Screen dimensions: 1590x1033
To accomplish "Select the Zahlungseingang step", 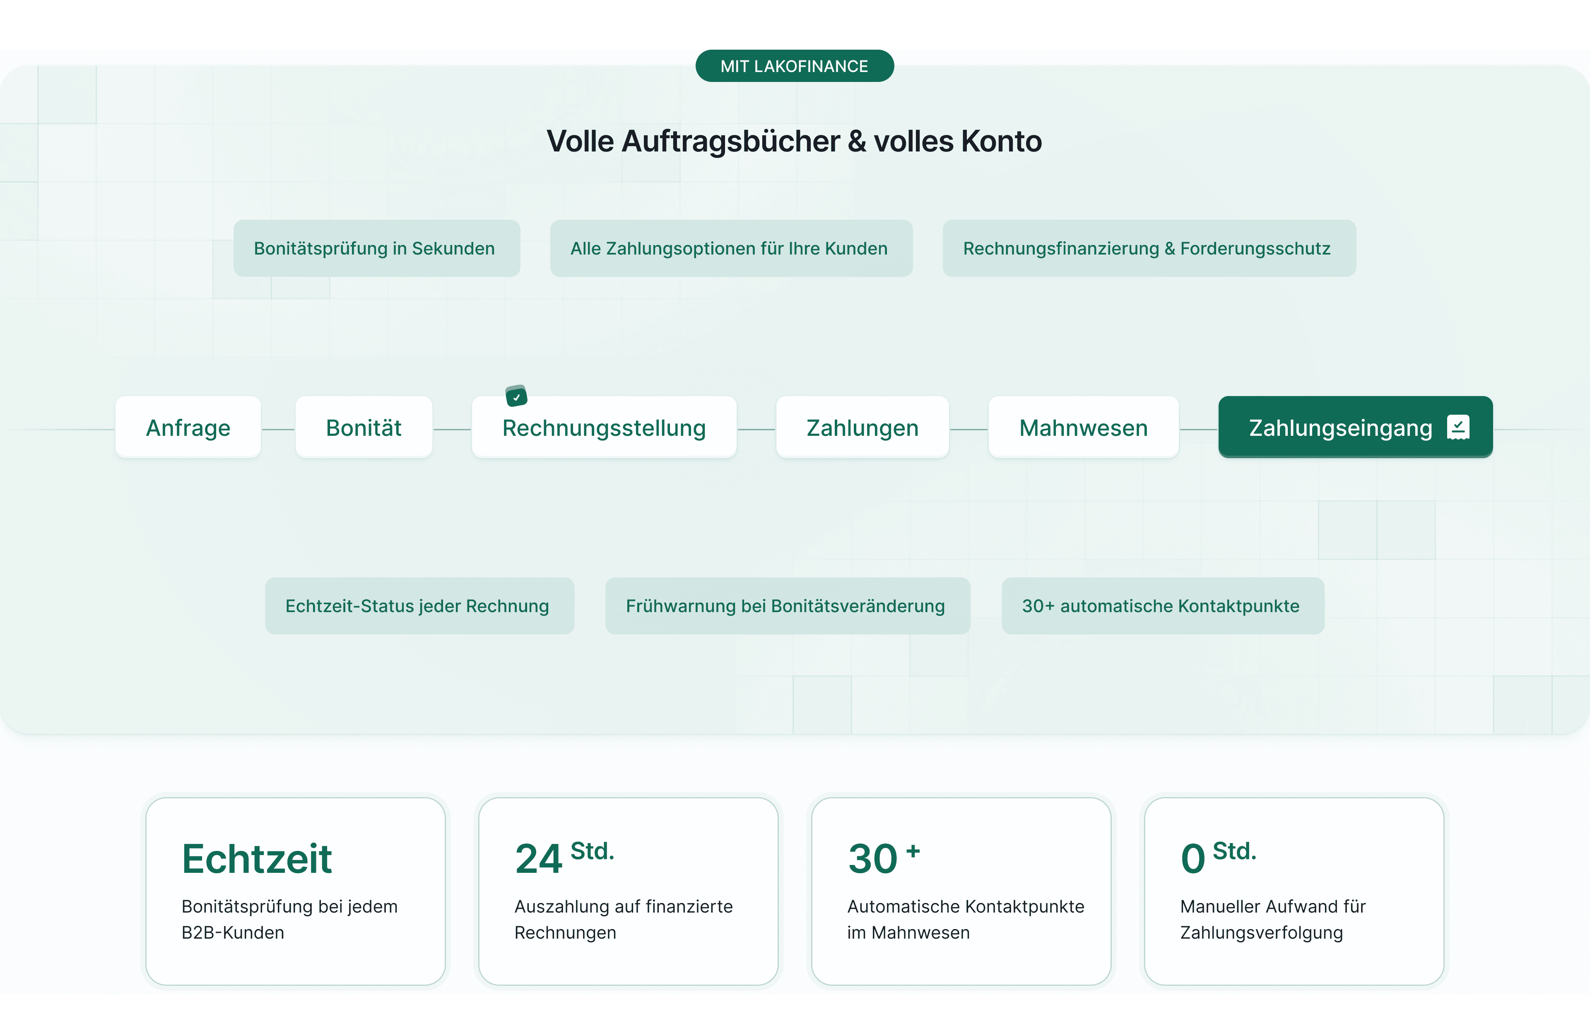I will pos(1356,428).
